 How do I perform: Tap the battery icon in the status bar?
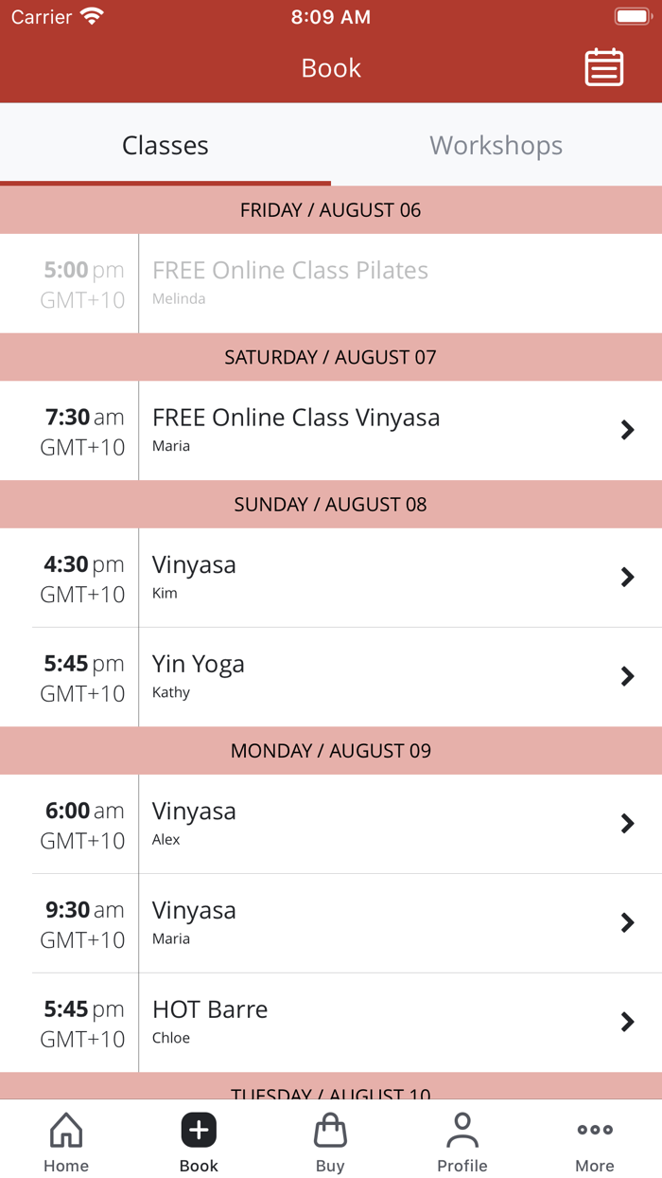coord(632,15)
